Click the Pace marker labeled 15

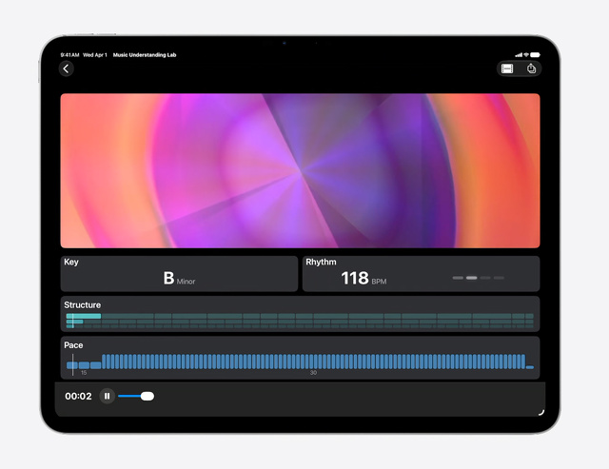pyautogui.click(x=84, y=373)
